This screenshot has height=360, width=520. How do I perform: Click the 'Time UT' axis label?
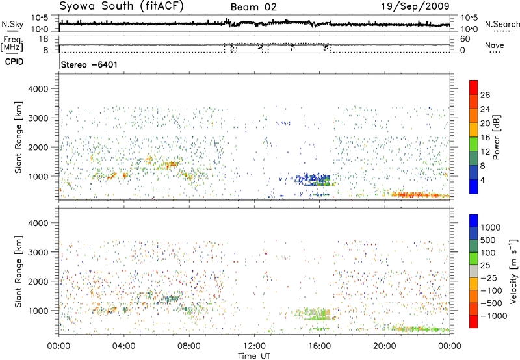click(x=254, y=356)
